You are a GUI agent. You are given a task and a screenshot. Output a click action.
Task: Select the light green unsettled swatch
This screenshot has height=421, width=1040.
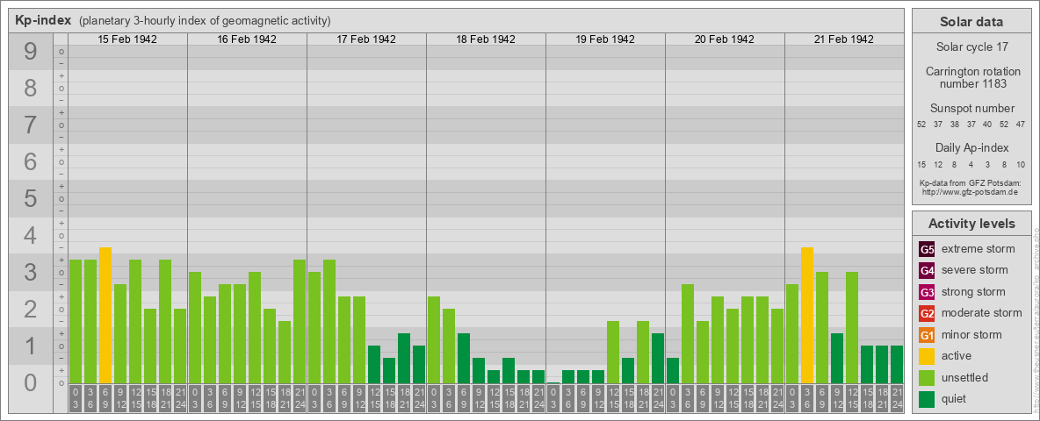click(x=927, y=377)
